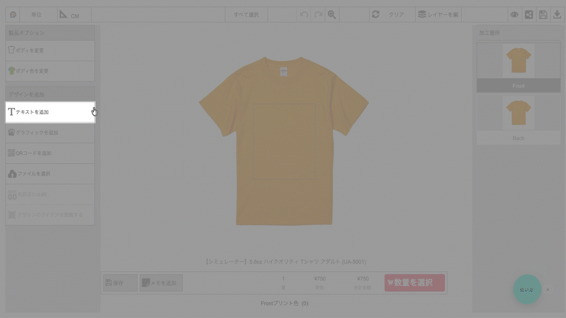Open the CM unit selector
This screenshot has height=318, width=566.
(x=70, y=15)
